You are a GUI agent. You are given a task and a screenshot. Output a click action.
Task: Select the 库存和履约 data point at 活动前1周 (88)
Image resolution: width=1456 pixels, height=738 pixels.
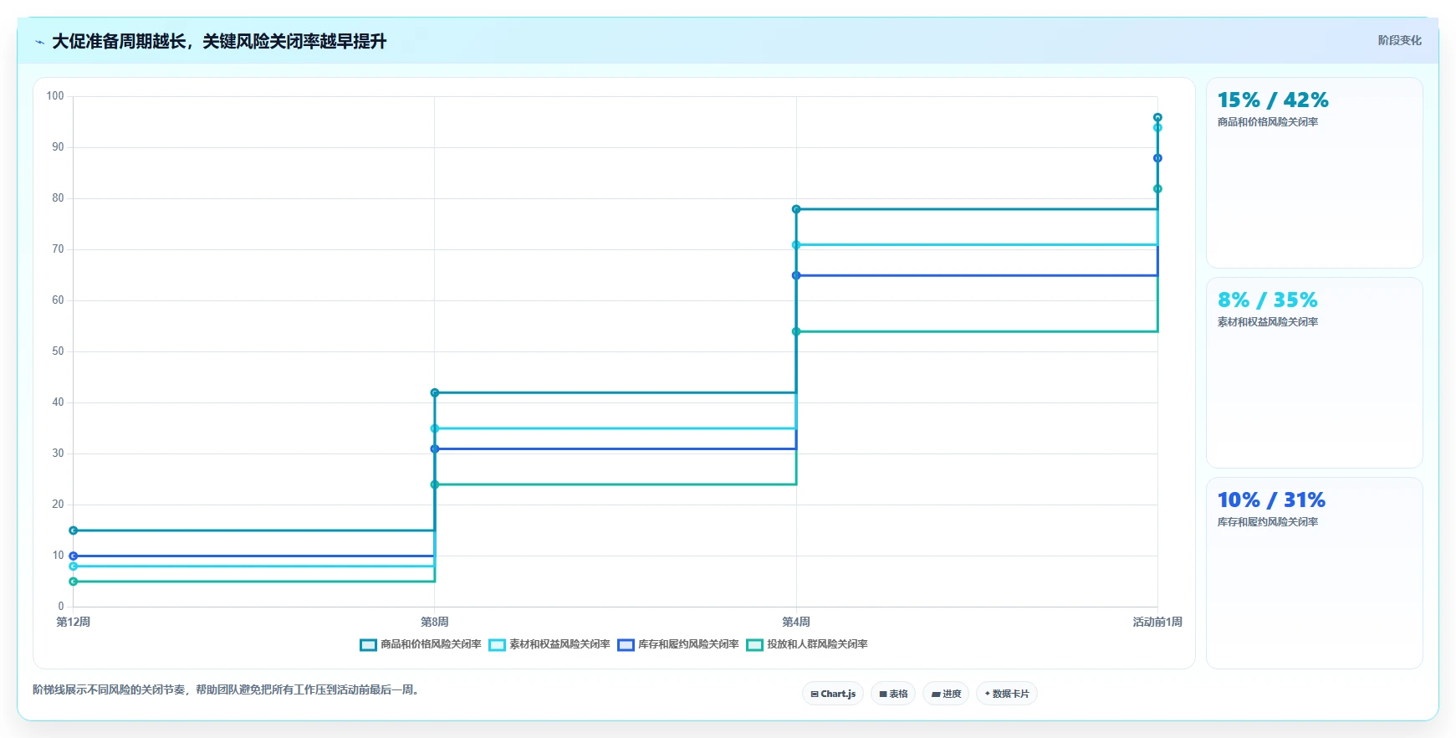1157,158
